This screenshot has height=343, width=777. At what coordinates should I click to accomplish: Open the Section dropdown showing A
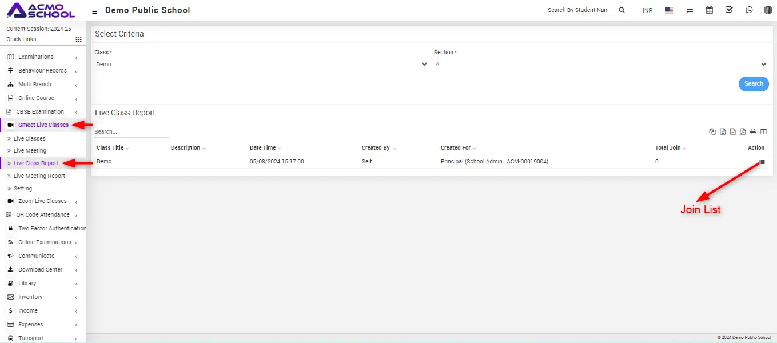[x=600, y=65]
